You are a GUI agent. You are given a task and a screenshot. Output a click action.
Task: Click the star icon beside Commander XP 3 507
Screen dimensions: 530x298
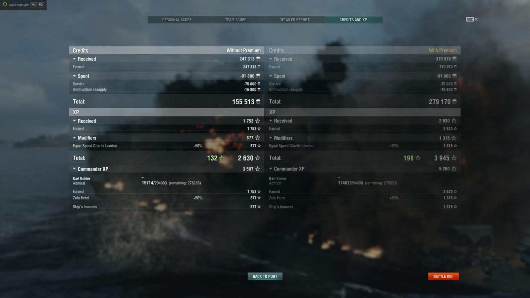tap(257, 169)
